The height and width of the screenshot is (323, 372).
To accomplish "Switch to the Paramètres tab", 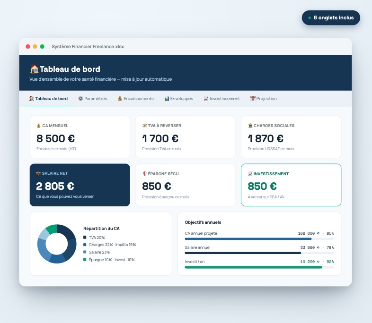I will [92, 99].
